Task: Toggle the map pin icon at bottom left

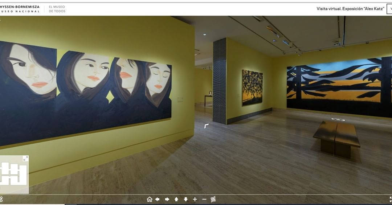Action: [1, 199]
